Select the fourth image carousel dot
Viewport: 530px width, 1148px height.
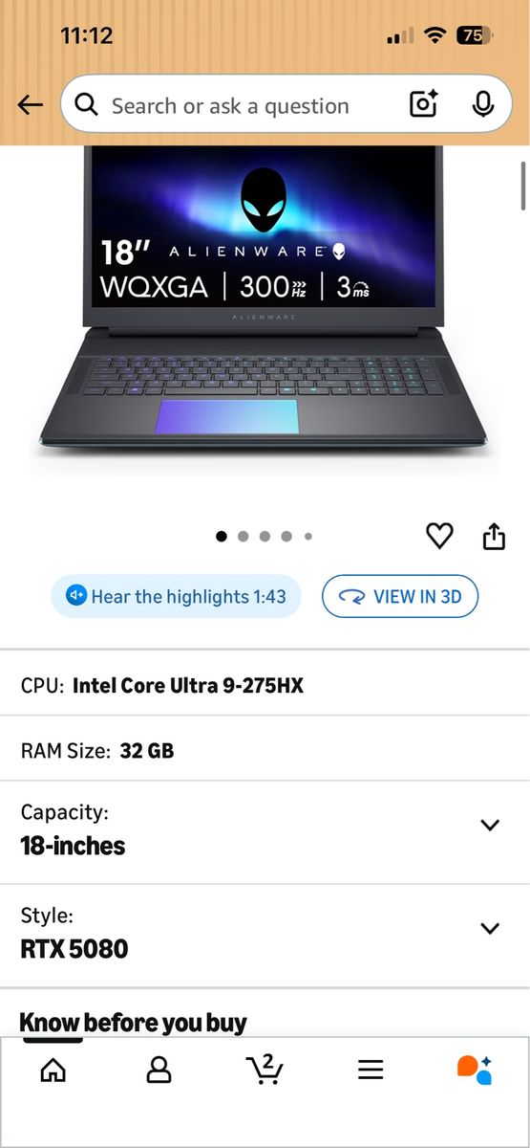pyautogui.click(x=286, y=537)
